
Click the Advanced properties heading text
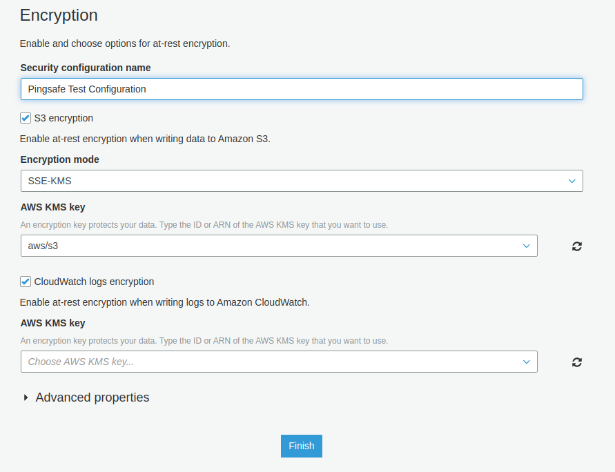(92, 397)
